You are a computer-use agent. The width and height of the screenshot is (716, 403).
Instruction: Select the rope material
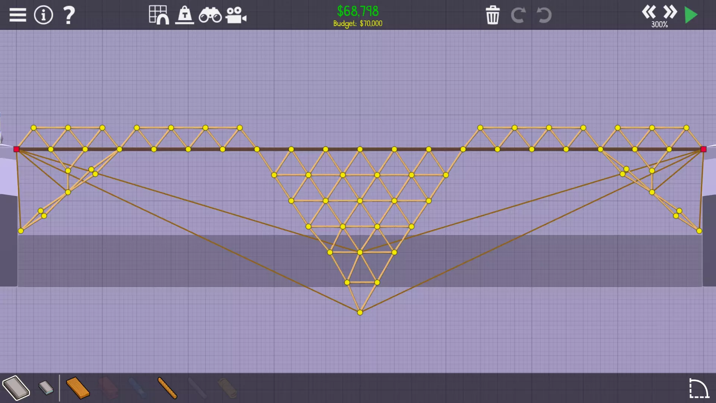(167, 388)
